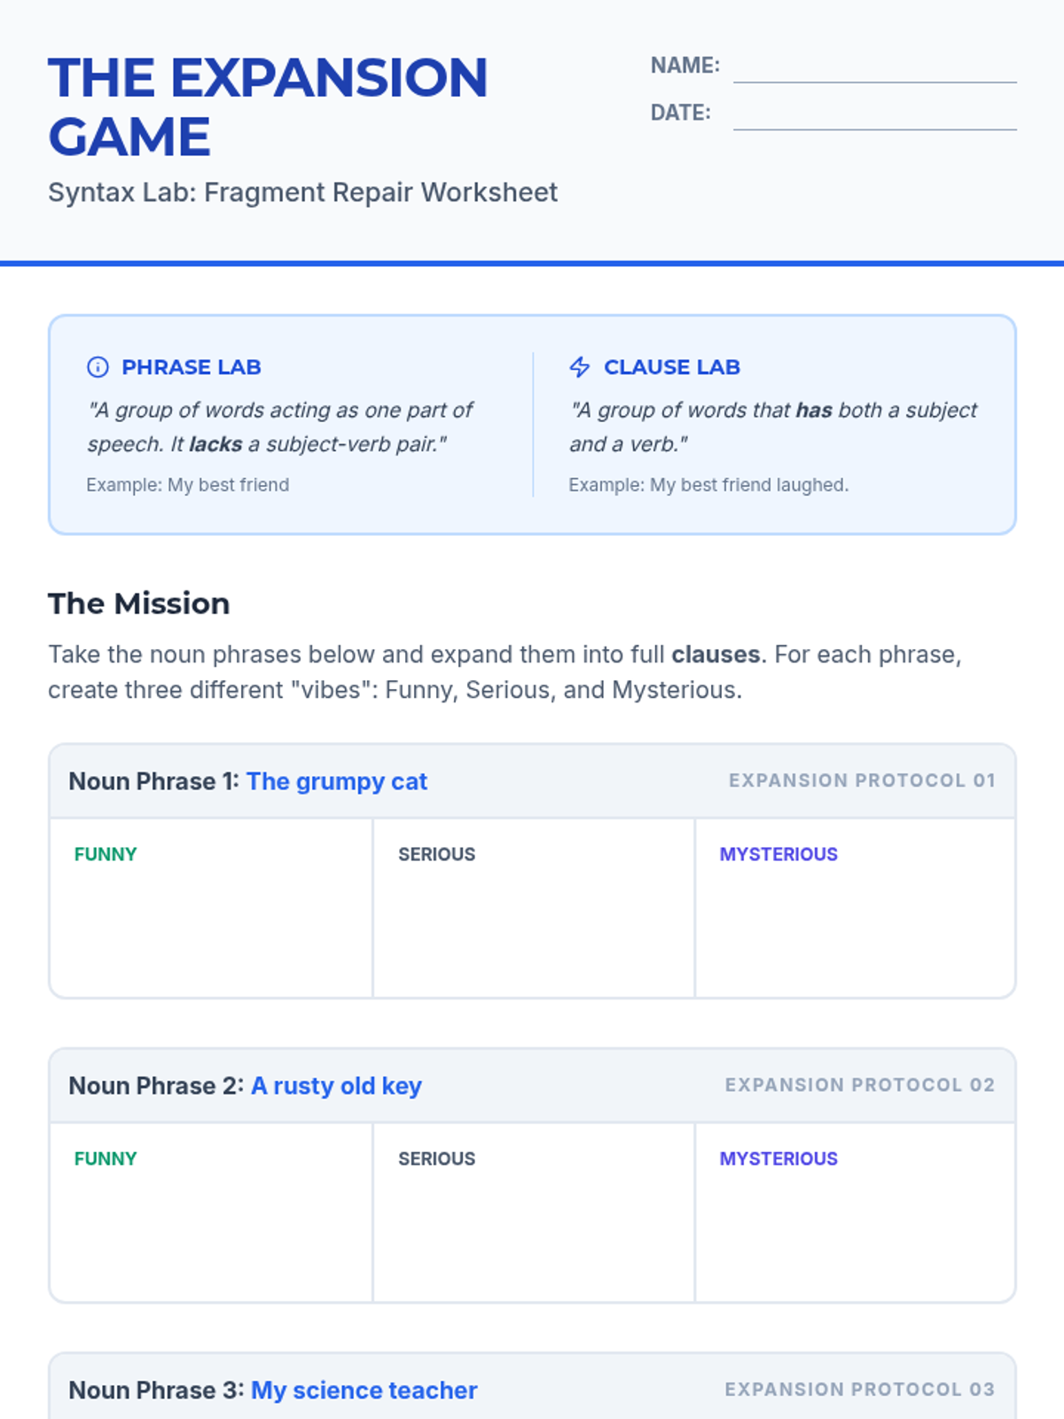Click the info icon beside Phrase Lab
Image resolution: width=1064 pixels, height=1419 pixels.
coord(98,367)
